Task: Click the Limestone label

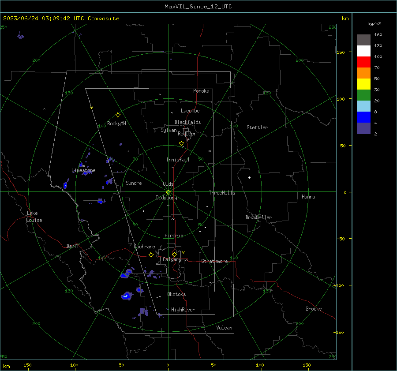Action: (x=83, y=170)
